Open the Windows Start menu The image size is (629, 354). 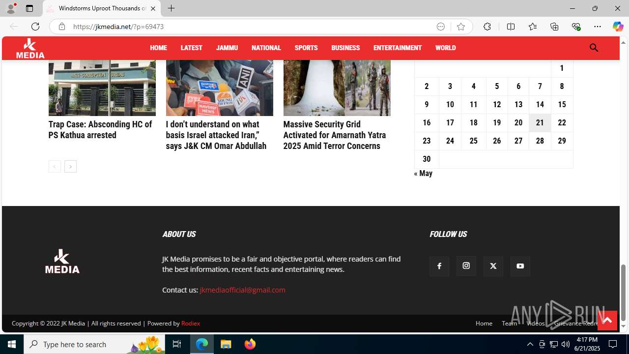(12, 344)
